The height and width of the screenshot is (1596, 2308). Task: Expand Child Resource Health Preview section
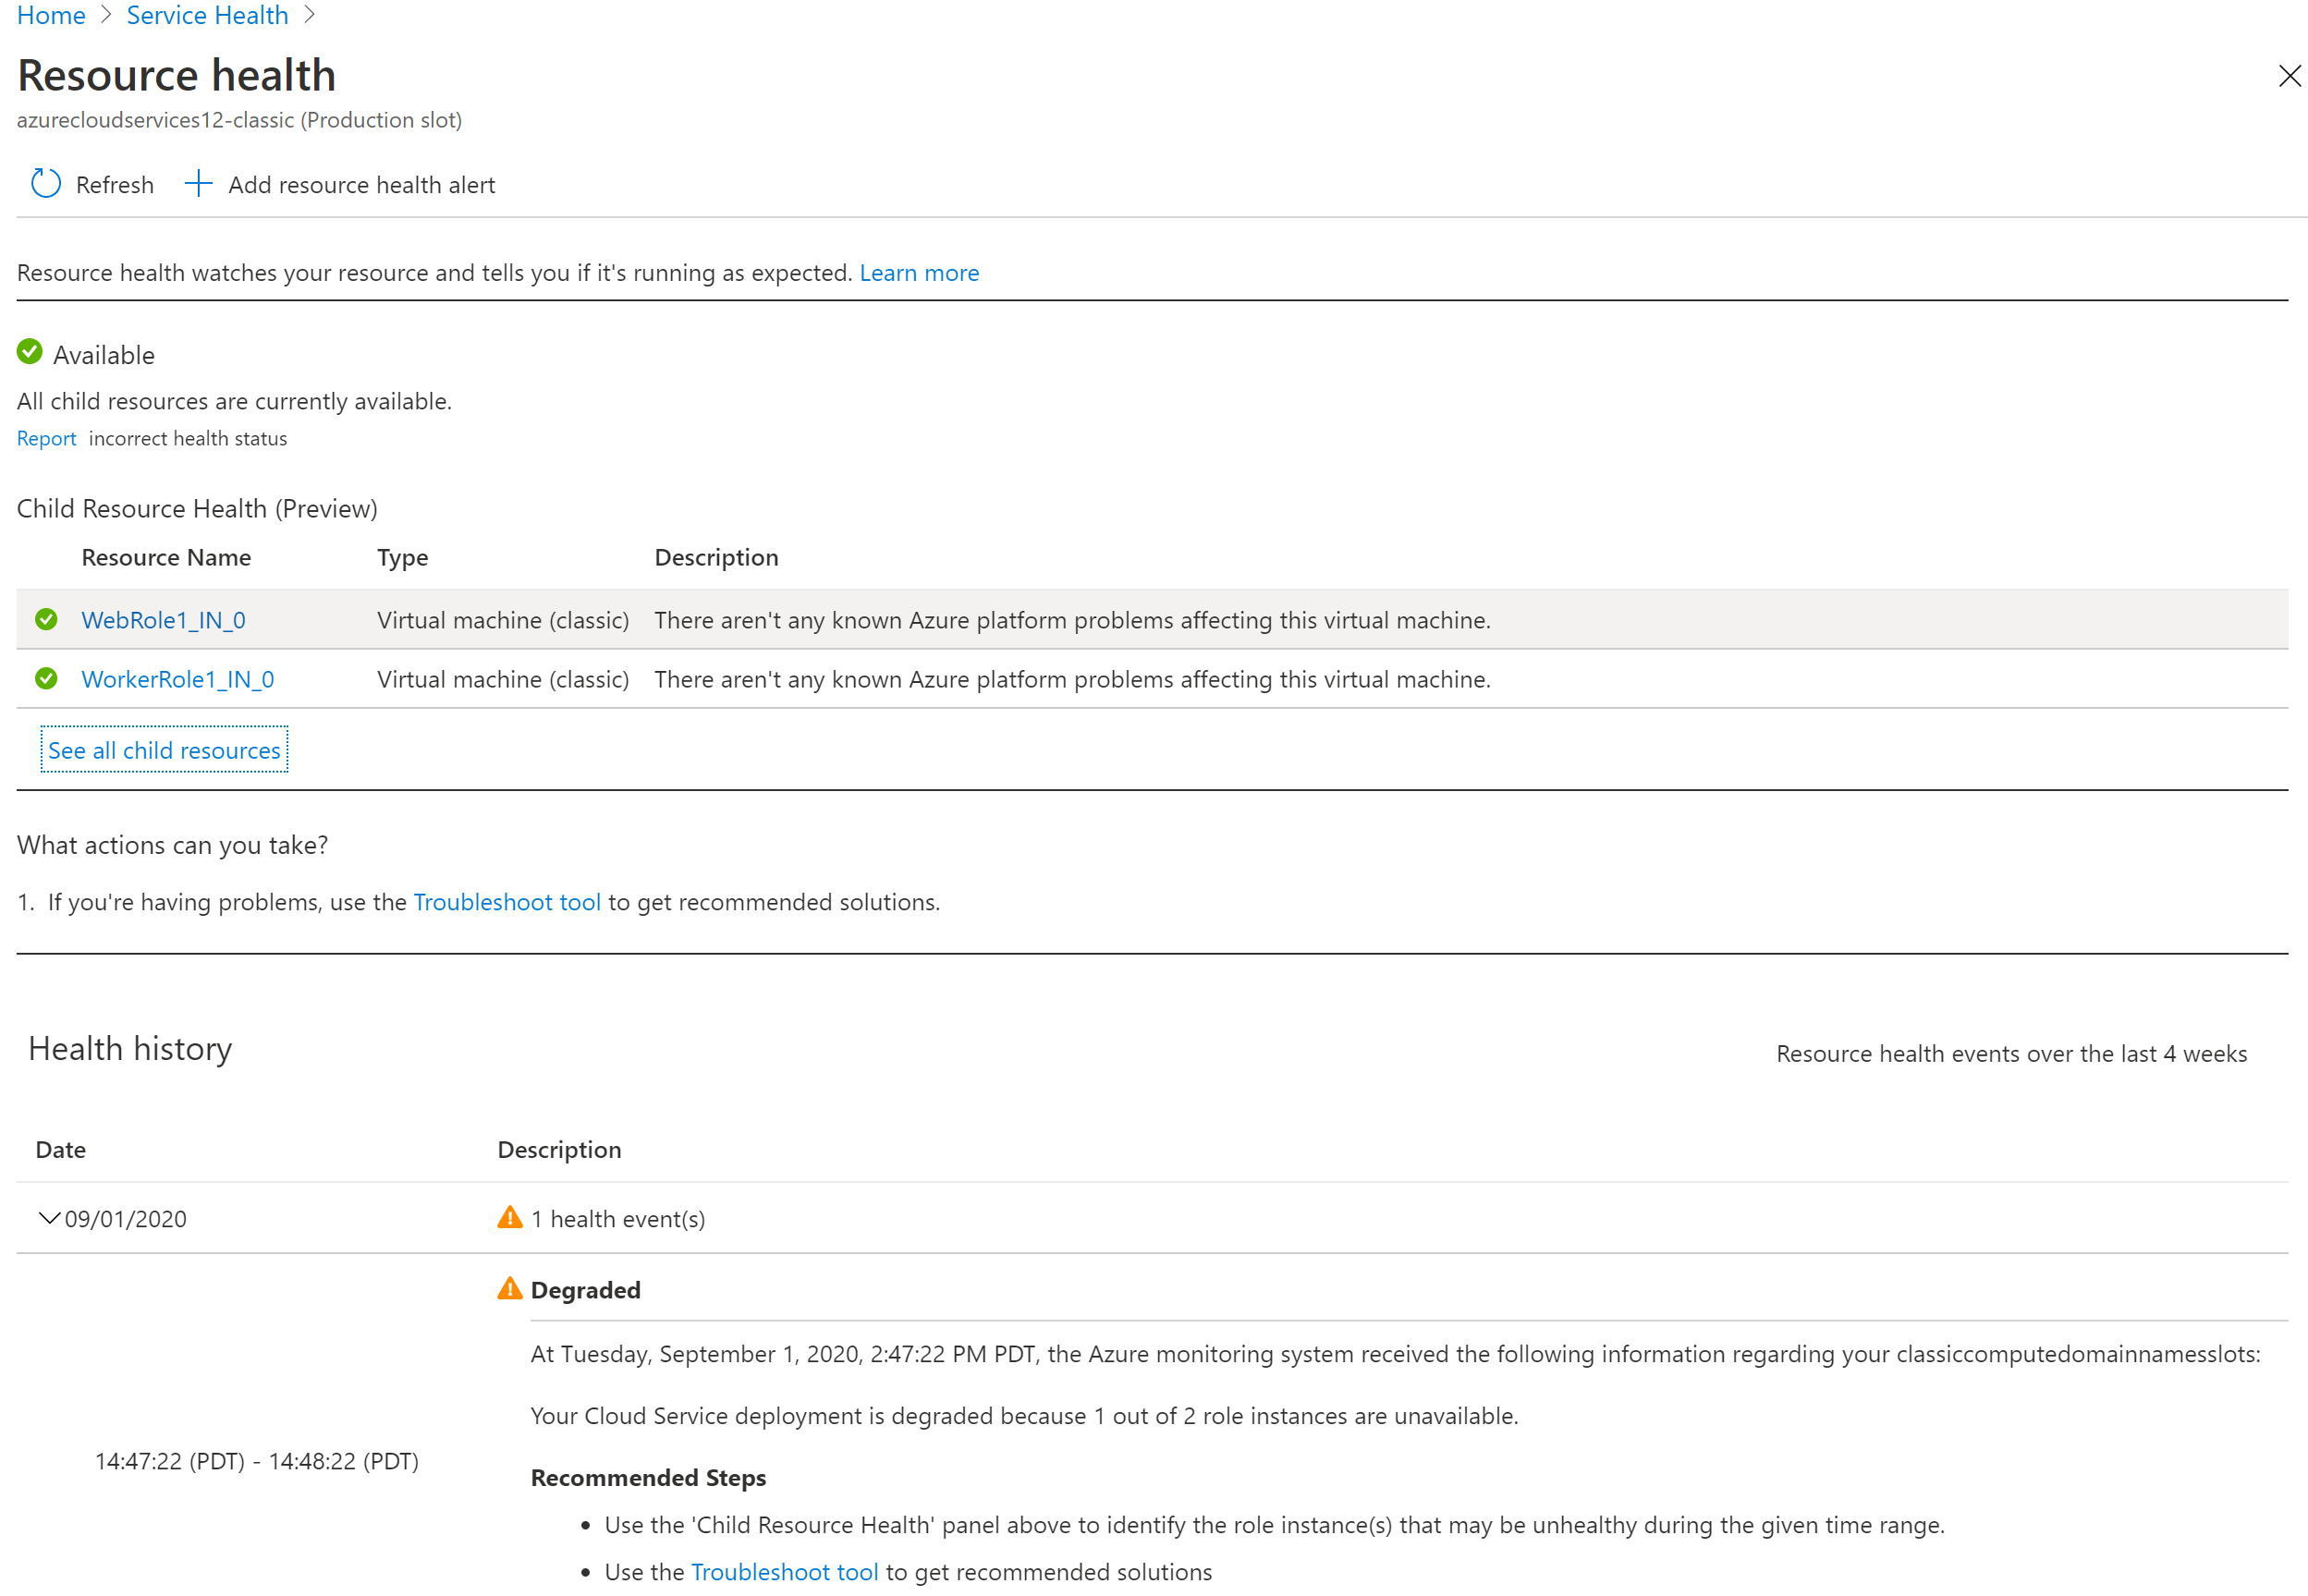[163, 749]
